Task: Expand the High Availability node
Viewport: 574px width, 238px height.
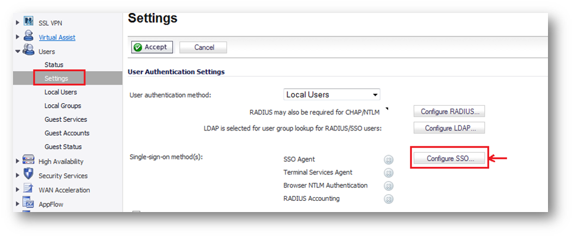Action: click(x=17, y=161)
